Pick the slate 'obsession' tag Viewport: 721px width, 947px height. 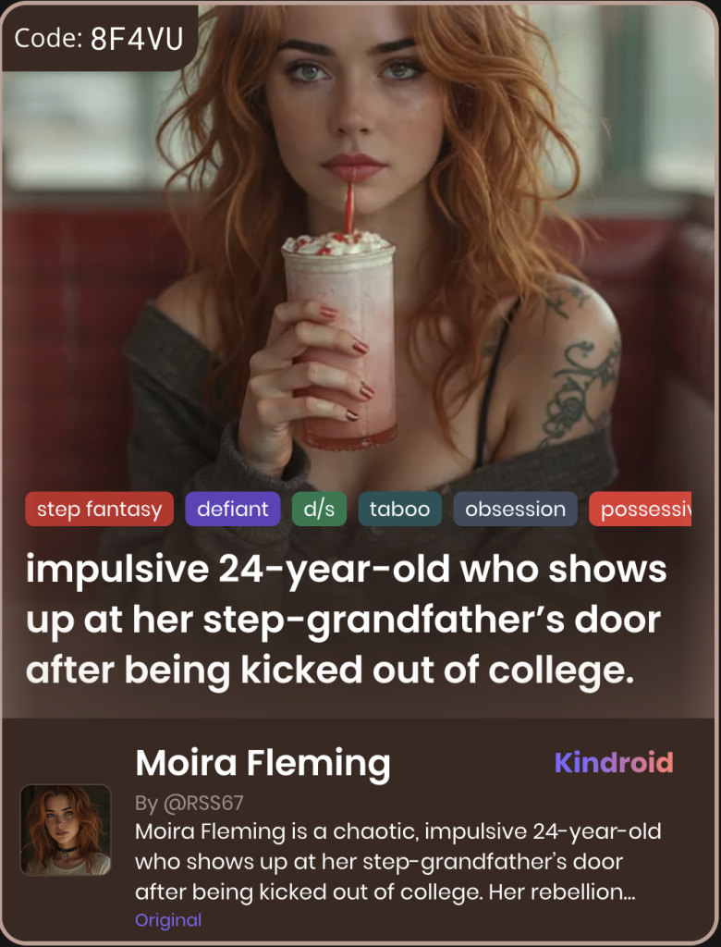[x=515, y=510]
